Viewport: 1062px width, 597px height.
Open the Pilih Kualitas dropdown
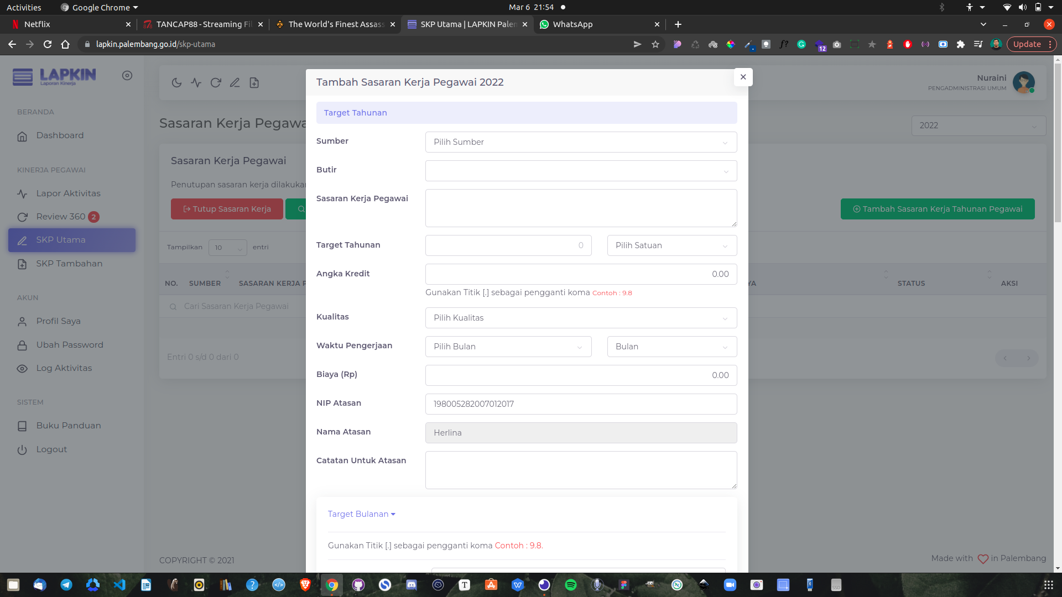point(580,318)
